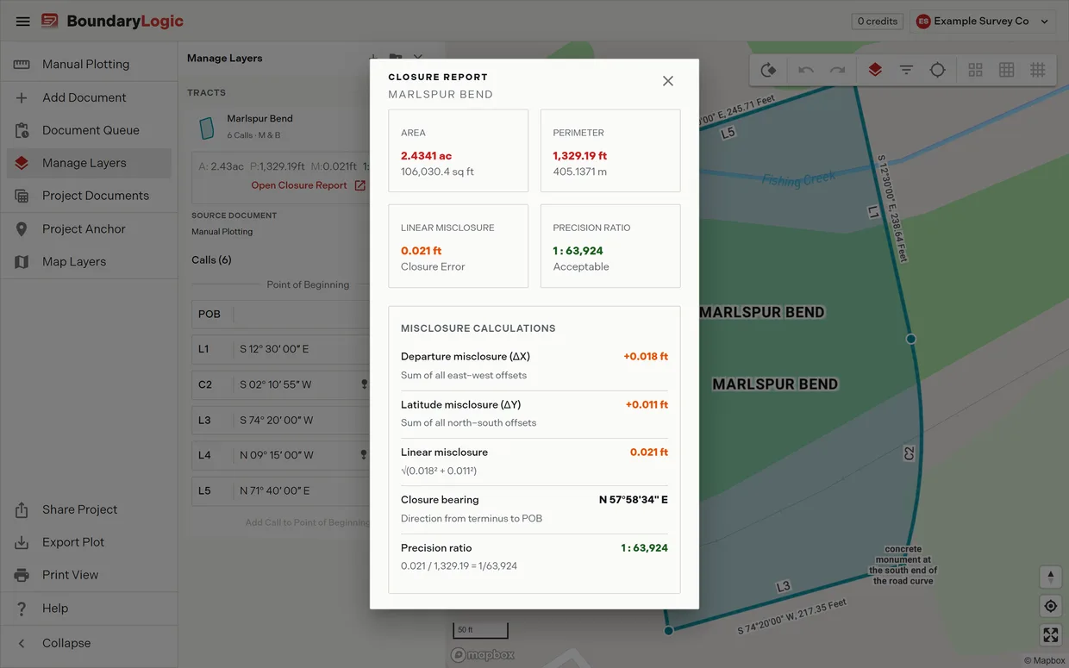The width and height of the screenshot is (1069, 668).
Task: Click Export Plot
Action: (x=89, y=542)
